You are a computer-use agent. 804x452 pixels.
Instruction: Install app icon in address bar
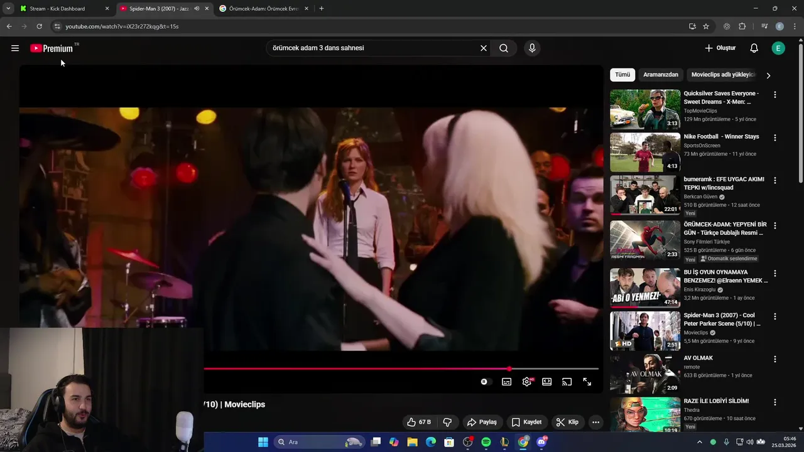coord(692,26)
